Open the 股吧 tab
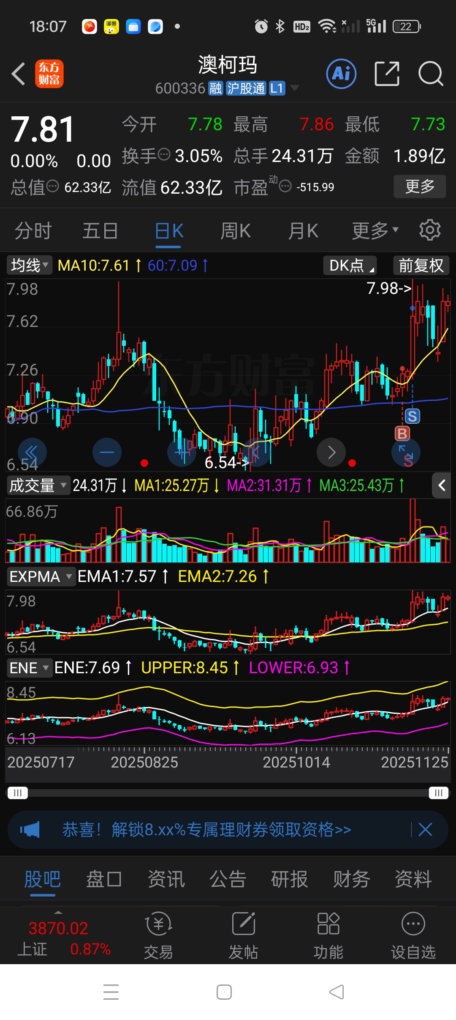The height and width of the screenshot is (1020, 456). (x=42, y=879)
